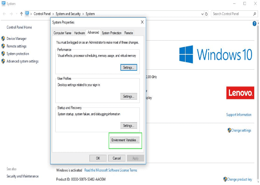Click the Device Manager shield icon

pos(3,39)
